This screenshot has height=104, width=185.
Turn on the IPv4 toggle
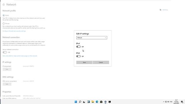pyautogui.click(x=78, y=47)
